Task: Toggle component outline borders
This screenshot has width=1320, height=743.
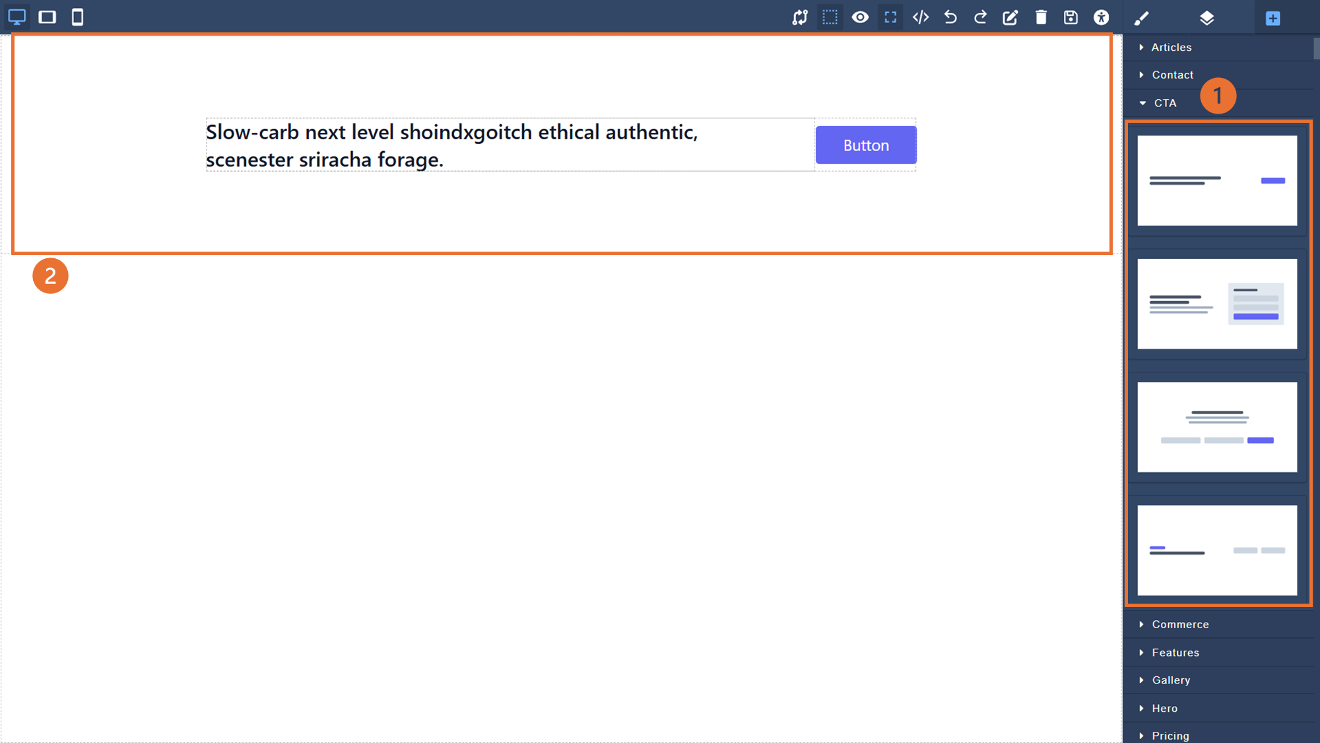Action: [x=830, y=17]
